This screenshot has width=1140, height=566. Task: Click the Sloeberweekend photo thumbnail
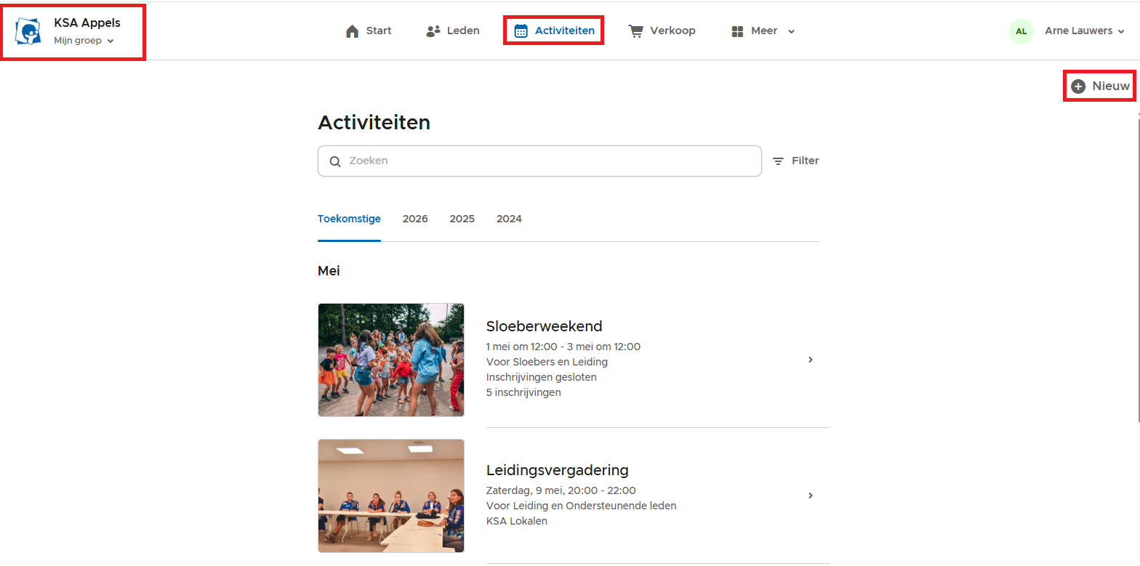coord(391,360)
